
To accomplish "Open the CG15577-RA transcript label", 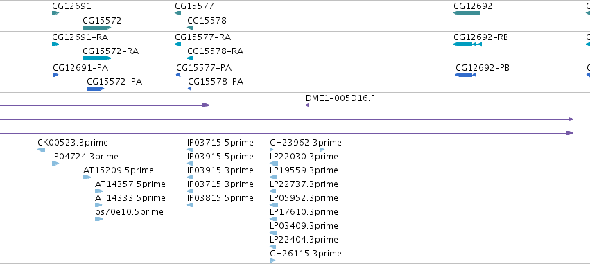I will pyautogui.click(x=203, y=37).
